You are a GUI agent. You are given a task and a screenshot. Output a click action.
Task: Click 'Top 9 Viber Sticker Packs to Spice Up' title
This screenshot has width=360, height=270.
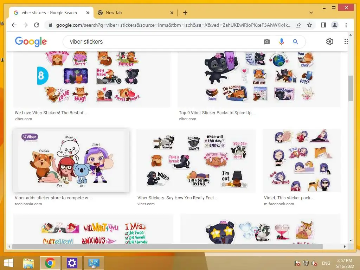tap(217, 113)
